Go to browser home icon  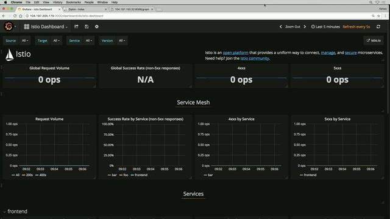(x=21, y=16)
